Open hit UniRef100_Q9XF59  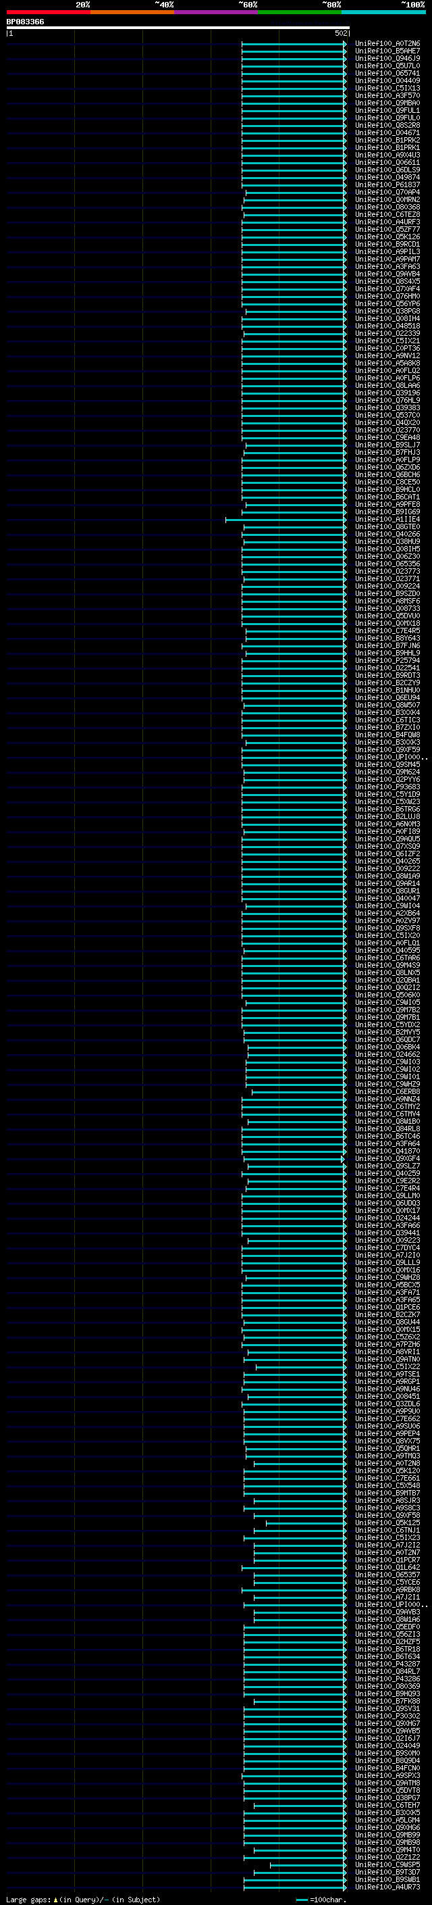pos(387,749)
